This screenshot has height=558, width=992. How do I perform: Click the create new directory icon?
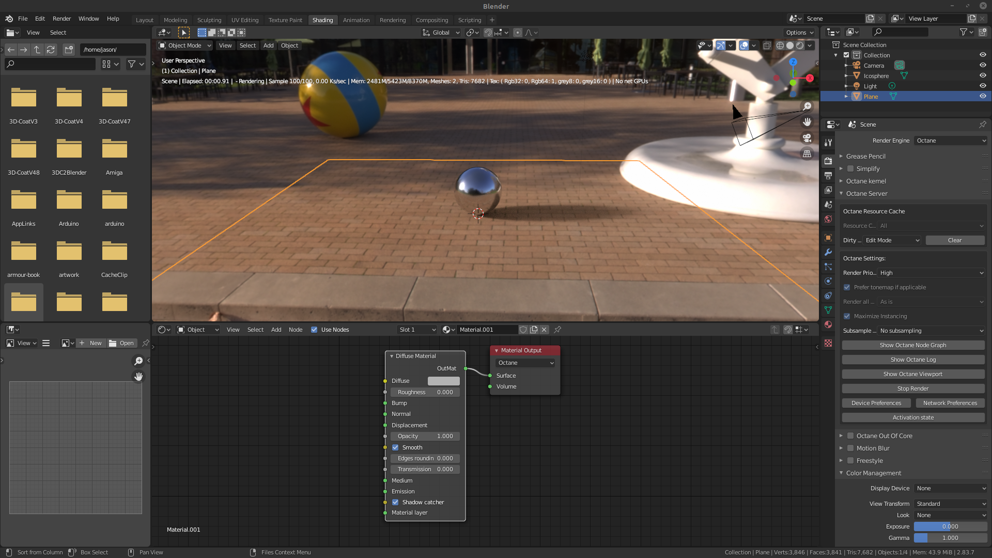[69, 50]
